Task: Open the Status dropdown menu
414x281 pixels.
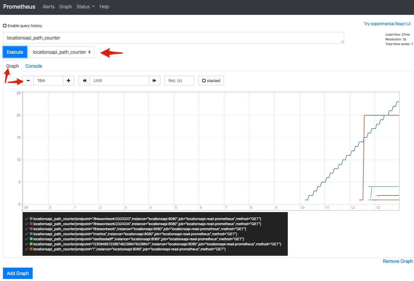Action: click(85, 7)
